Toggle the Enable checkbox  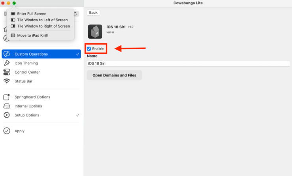pos(89,48)
